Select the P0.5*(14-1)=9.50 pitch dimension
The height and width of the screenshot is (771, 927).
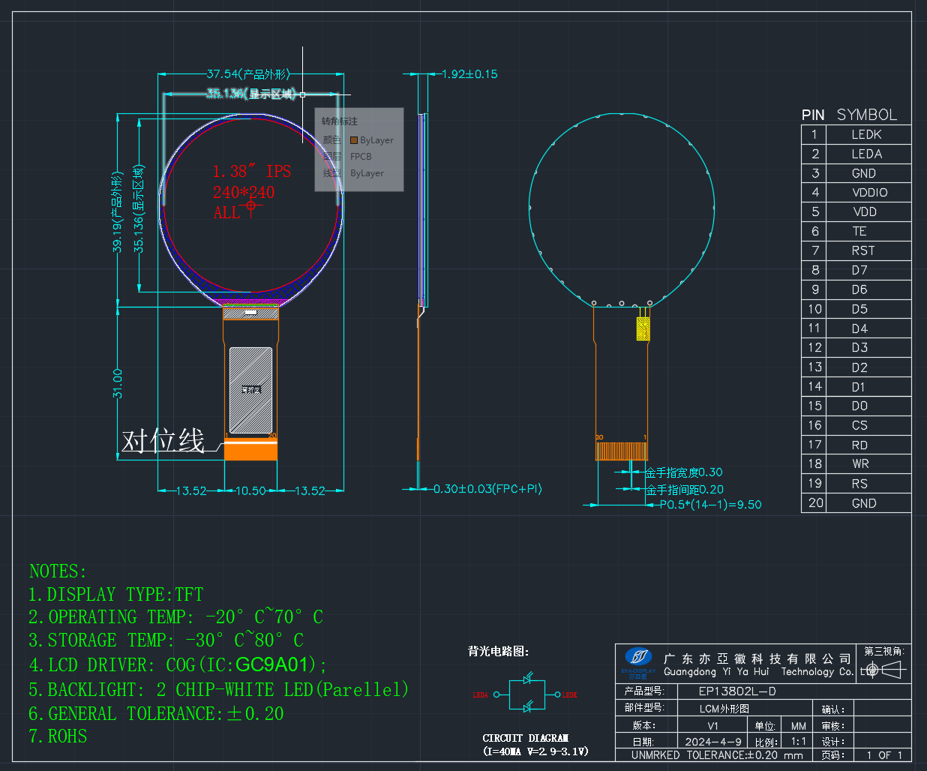click(710, 505)
